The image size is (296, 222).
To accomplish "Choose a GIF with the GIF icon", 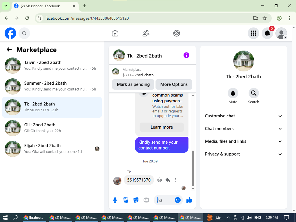I will tap(146, 200).
